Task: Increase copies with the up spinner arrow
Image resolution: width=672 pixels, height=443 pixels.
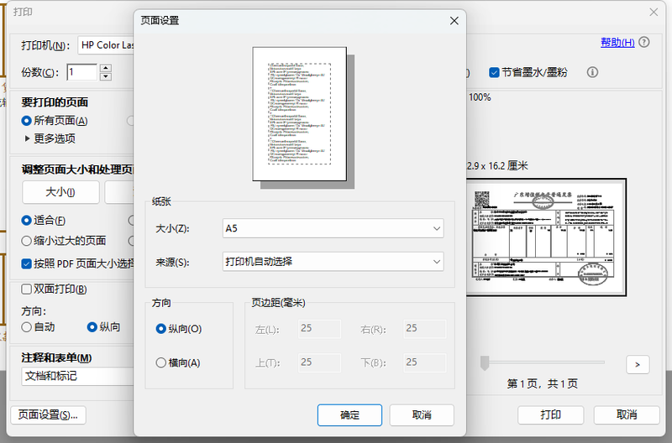Action: [x=106, y=67]
